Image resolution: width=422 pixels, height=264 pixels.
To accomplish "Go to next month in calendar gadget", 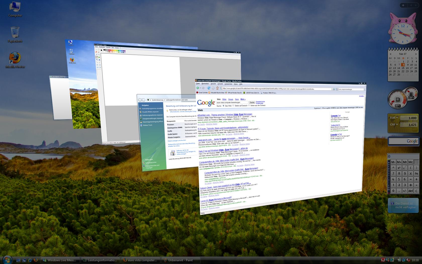I will click(x=416, y=54).
